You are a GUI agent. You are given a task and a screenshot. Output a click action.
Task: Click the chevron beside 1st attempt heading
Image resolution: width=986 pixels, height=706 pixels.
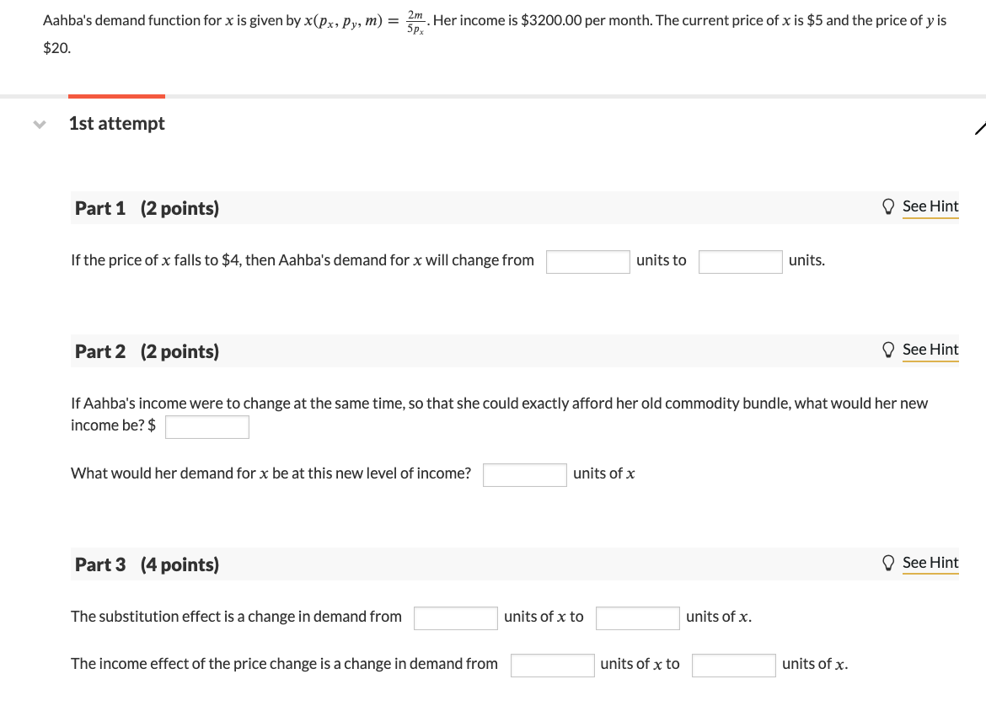coord(38,123)
